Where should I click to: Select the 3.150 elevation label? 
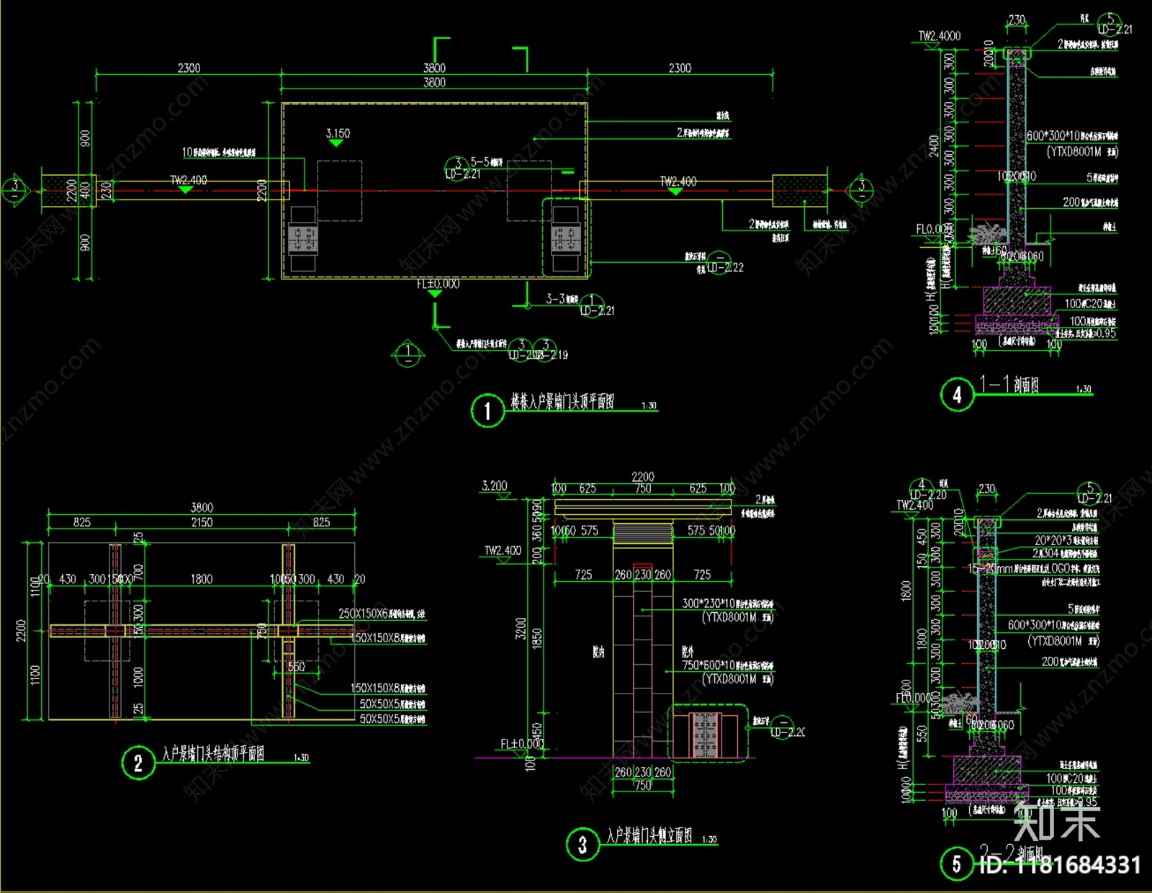coord(338,133)
